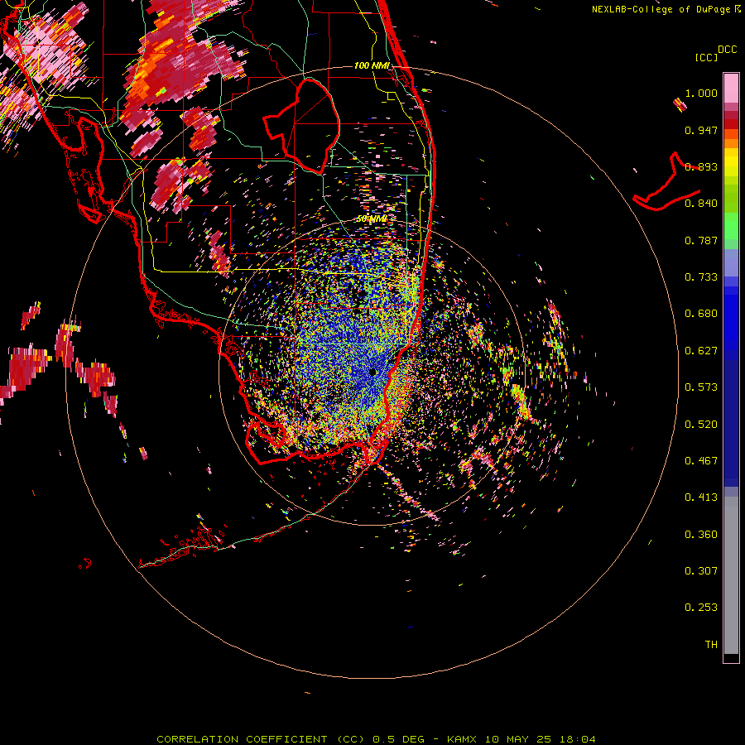Click the [CC] units label above the color bar
This screenshot has height=745, width=745.
tap(706, 57)
